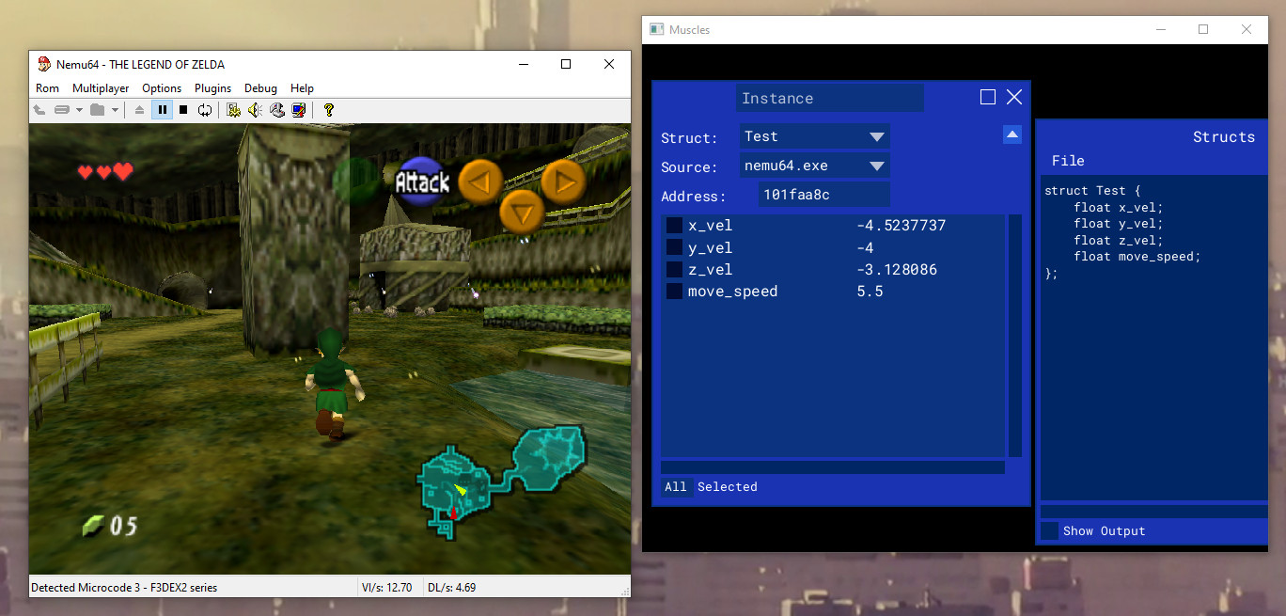This screenshot has height=616, width=1286.
Task: Click the C-left orange button in game HUD
Action: 479,182
